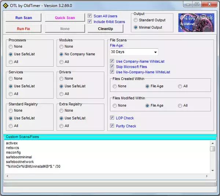
Task: Click the activex line in Custom Scans
Action: (x=12, y=143)
